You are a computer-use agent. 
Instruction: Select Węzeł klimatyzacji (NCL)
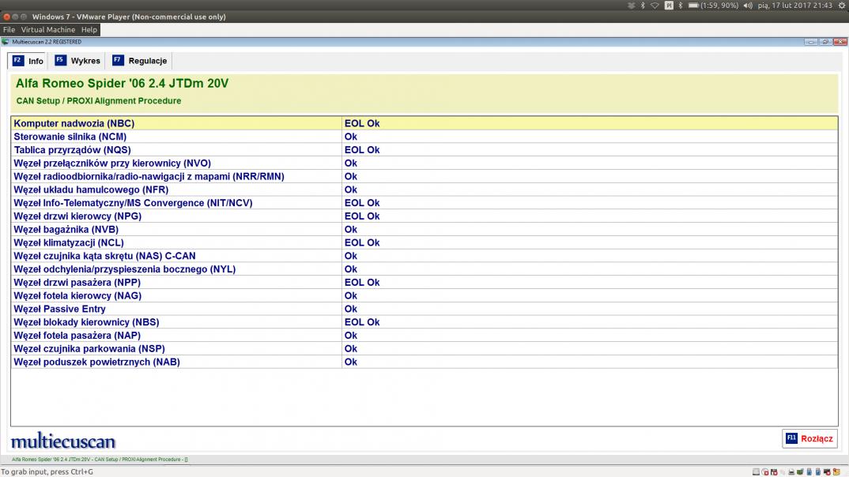(x=424, y=242)
